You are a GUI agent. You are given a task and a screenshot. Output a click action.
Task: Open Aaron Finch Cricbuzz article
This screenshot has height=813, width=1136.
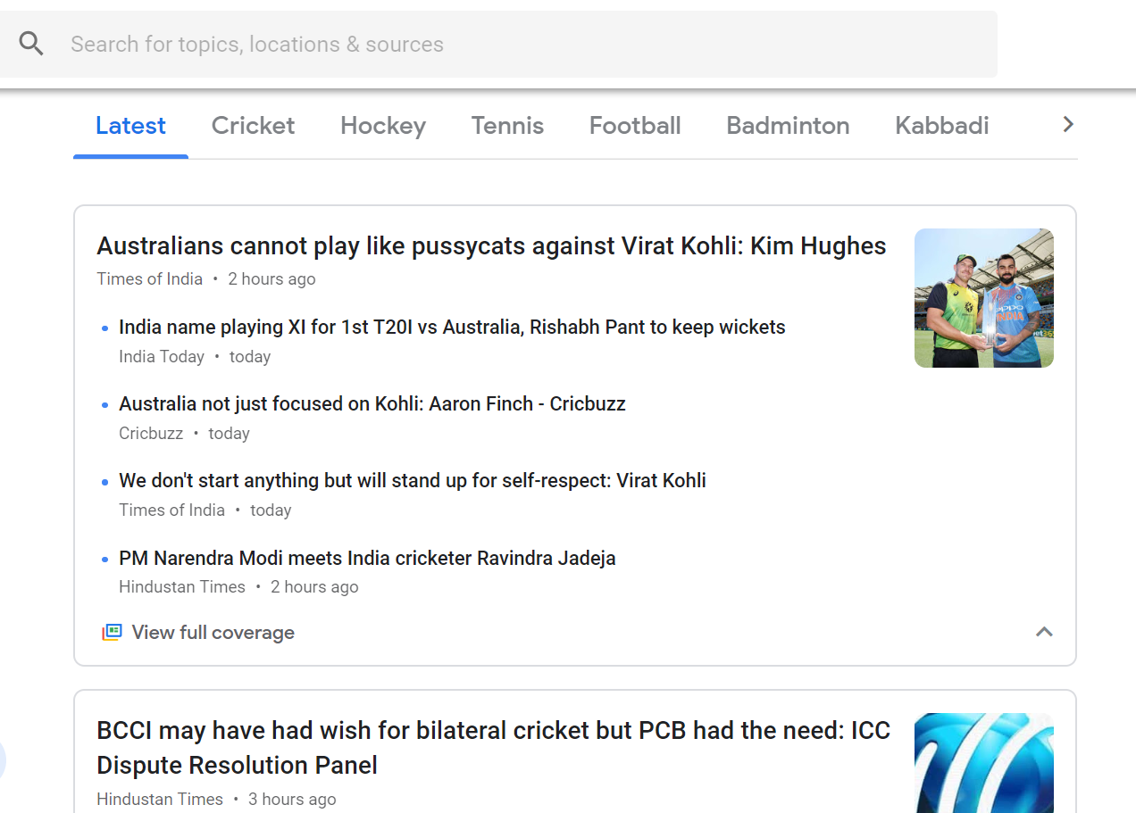(x=372, y=404)
